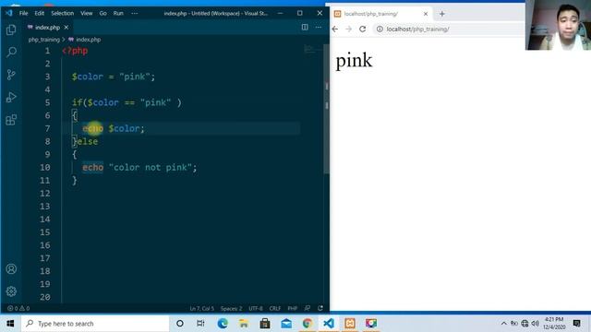The image size is (591, 332).
Task: Open the Run and Debug view
Action: [x=11, y=97]
